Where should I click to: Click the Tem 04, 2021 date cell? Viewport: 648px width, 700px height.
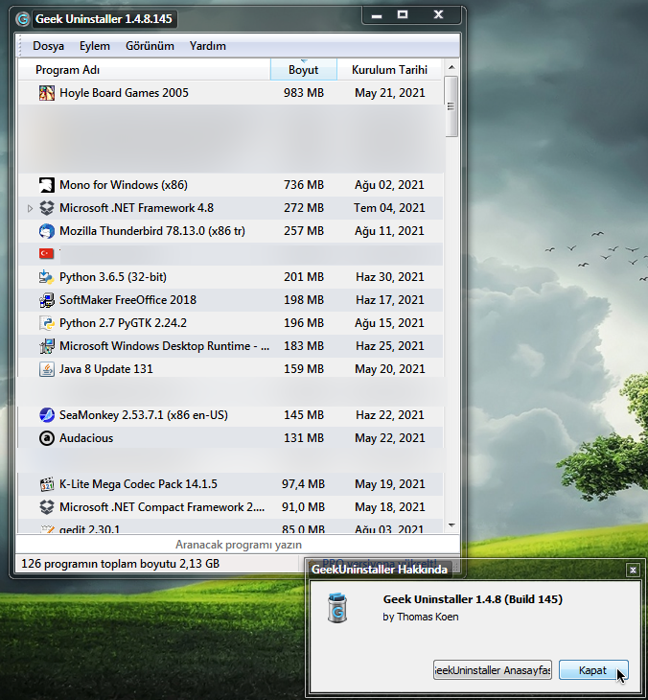coord(389,208)
